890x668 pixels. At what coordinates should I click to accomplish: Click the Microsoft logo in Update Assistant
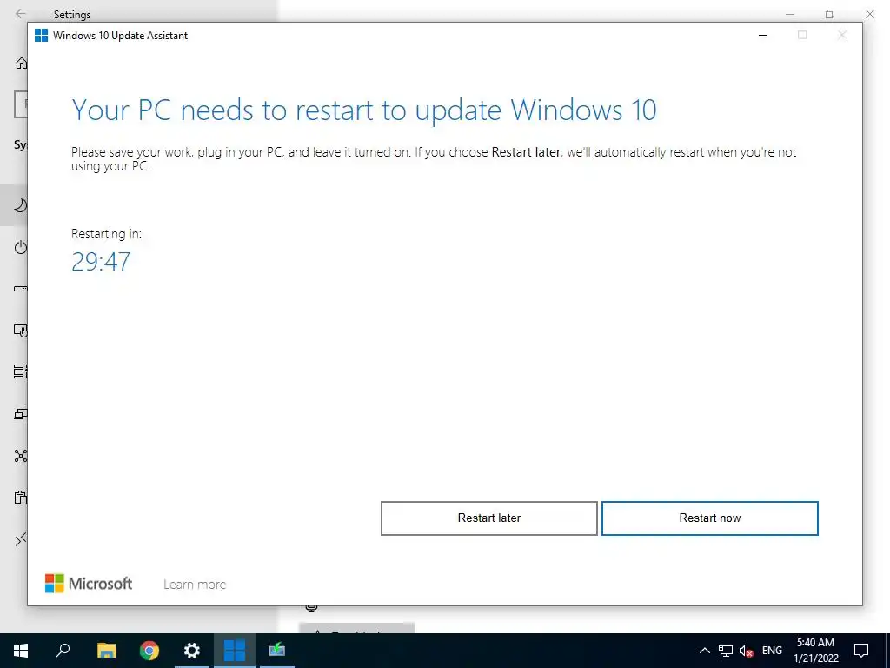coord(89,584)
